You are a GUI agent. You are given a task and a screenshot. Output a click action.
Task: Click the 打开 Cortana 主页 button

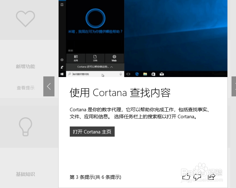point(92,132)
